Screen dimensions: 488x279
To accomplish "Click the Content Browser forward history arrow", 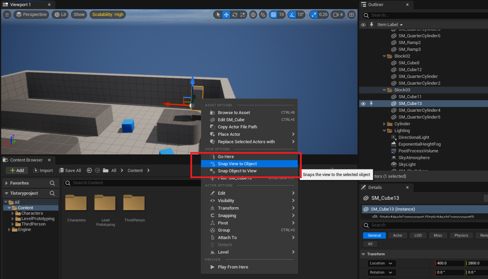I will point(97,170).
